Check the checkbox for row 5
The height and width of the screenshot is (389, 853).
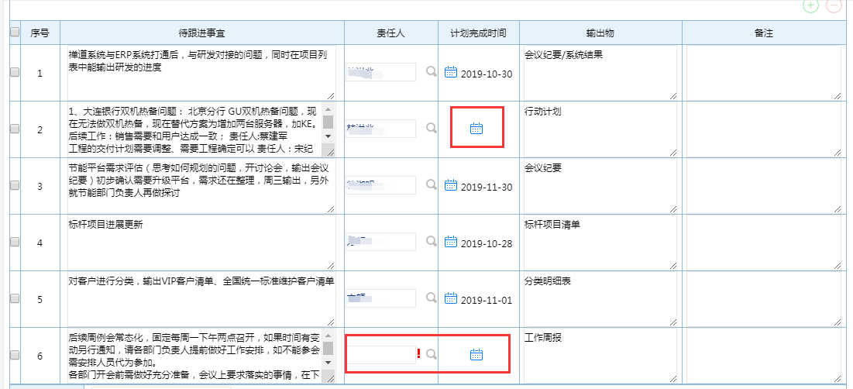click(x=15, y=298)
